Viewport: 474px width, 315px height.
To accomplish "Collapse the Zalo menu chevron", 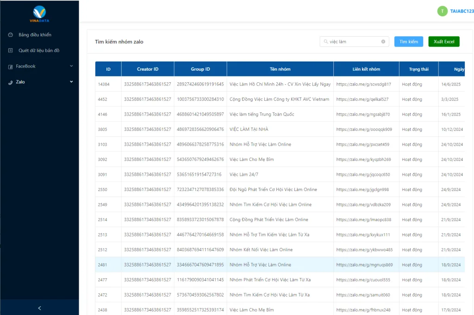I will click(x=71, y=81).
